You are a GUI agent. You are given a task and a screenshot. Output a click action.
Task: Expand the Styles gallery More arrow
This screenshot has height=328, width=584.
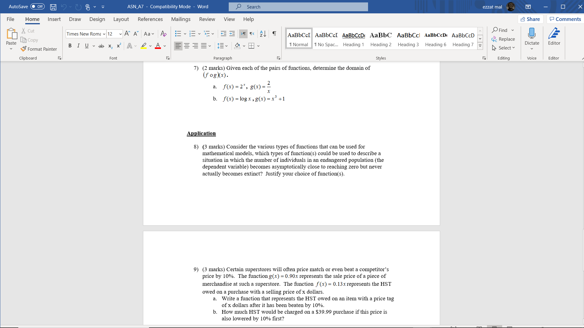click(480, 46)
